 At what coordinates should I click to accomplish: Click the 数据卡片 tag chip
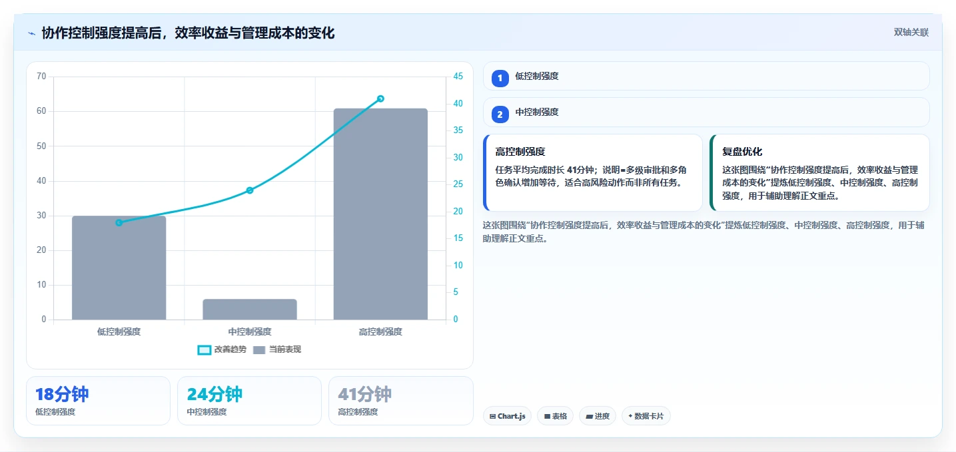tap(646, 416)
